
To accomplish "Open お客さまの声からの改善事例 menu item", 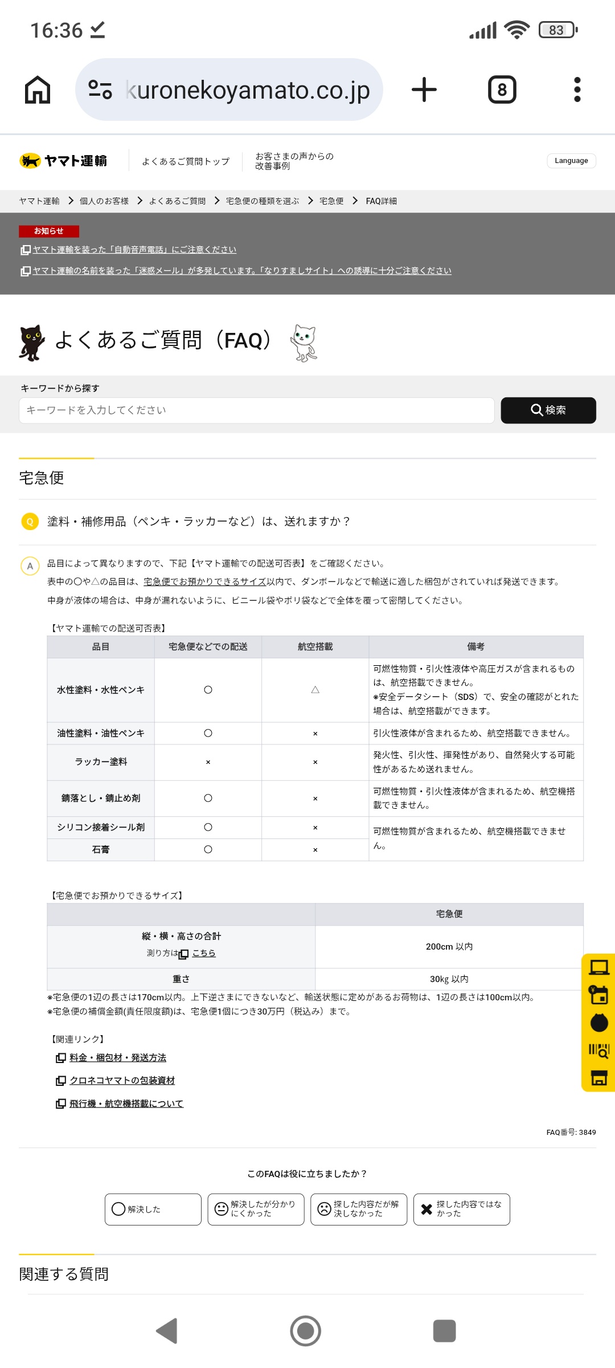I will click(294, 161).
